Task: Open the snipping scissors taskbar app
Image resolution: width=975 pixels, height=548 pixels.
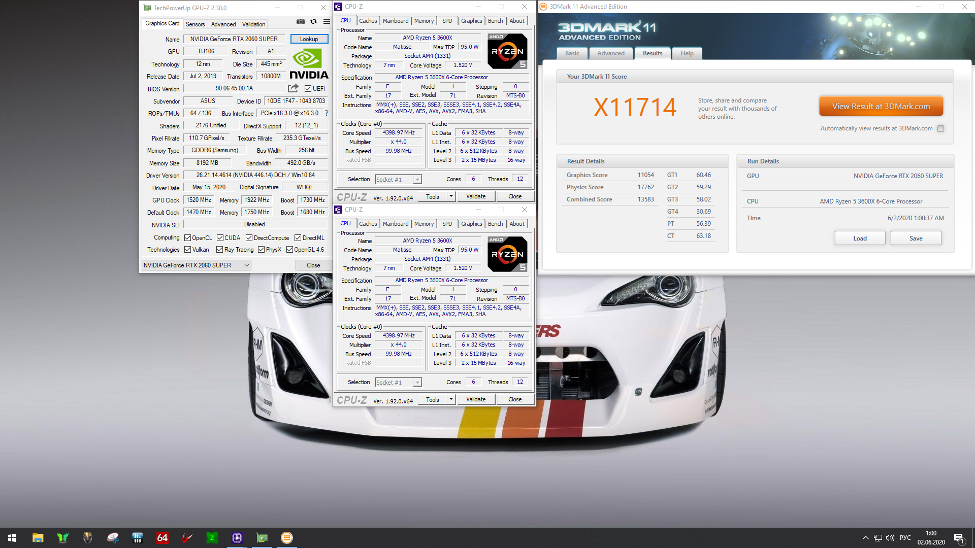Action: (x=112, y=538)
